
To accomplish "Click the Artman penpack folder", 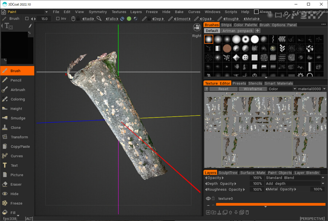I will pyautogui.click(x=237, y=31).
